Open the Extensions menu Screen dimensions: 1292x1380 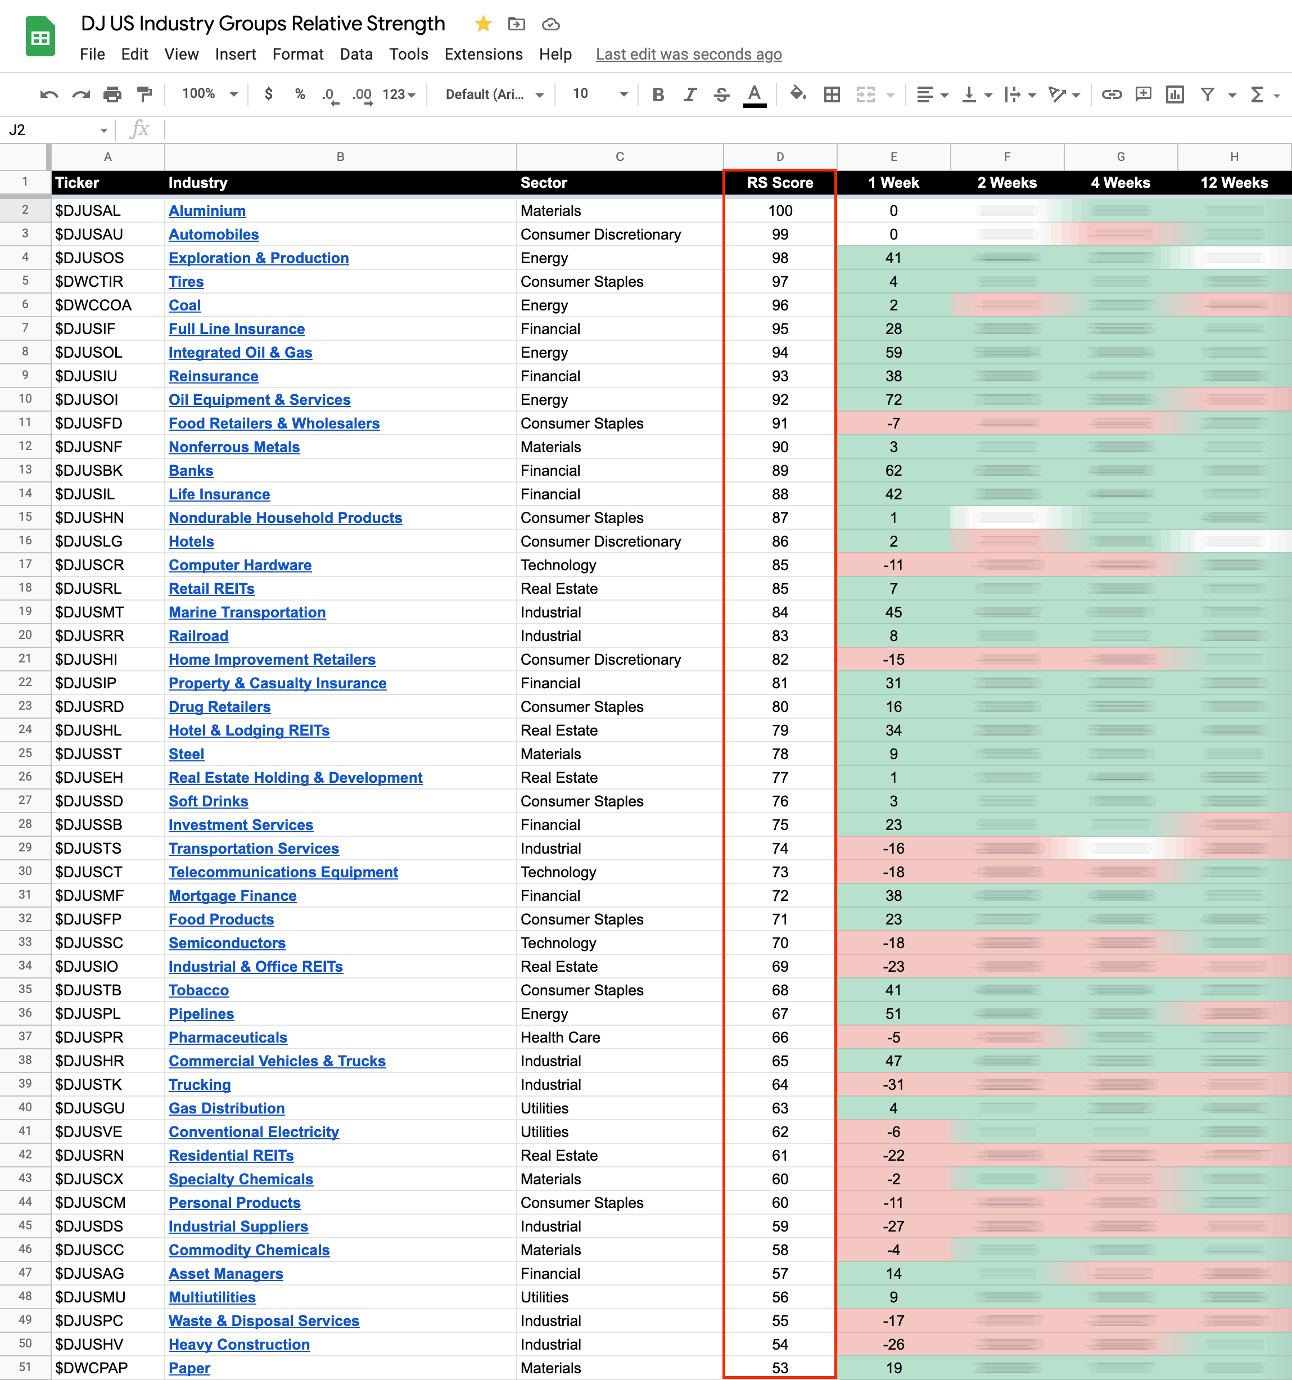coord(484,54)
